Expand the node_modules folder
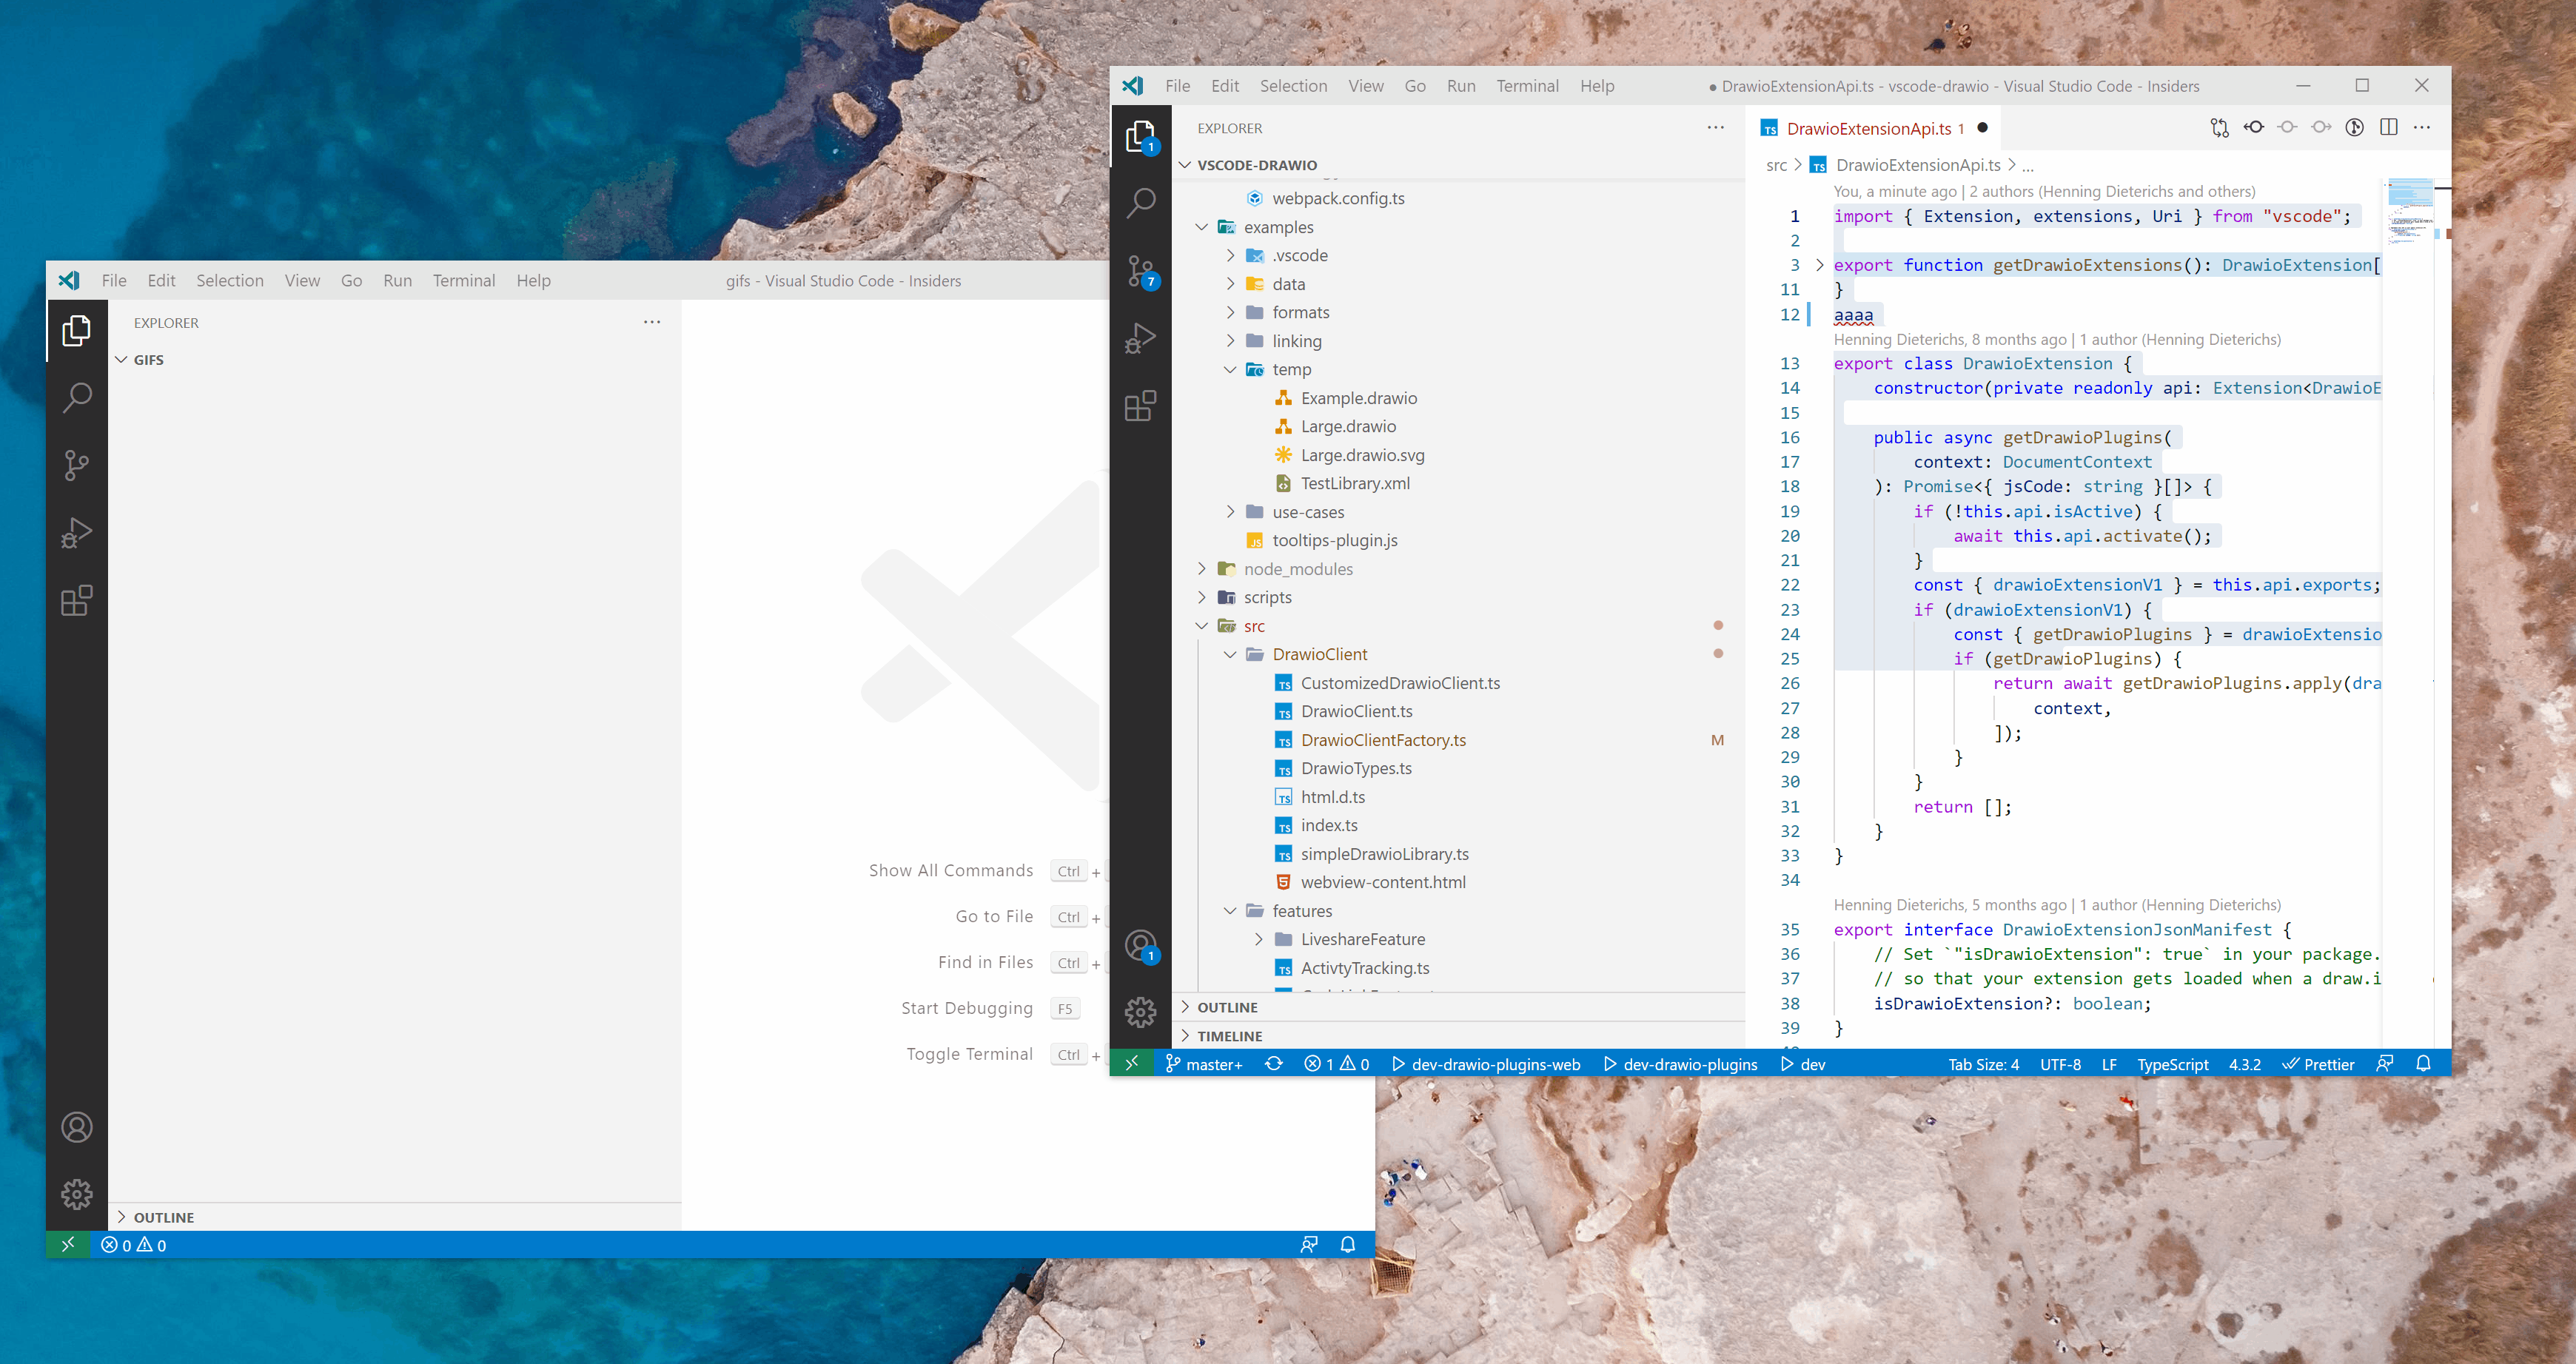Viewport: 2576px width, 1364px height. click(x=1202, y=568)
